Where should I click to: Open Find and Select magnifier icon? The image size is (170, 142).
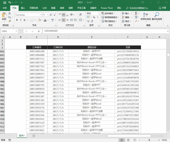pos(157,15)
